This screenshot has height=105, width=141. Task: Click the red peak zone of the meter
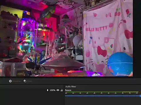[x=140, y=92]
